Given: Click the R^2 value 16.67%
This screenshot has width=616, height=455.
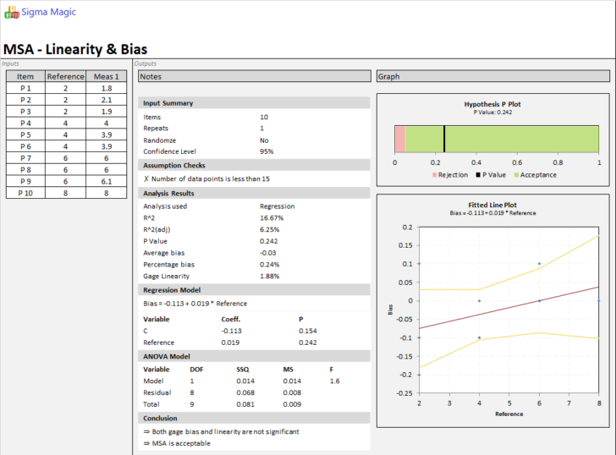Looking at the screenshot, I should [272, 218].
